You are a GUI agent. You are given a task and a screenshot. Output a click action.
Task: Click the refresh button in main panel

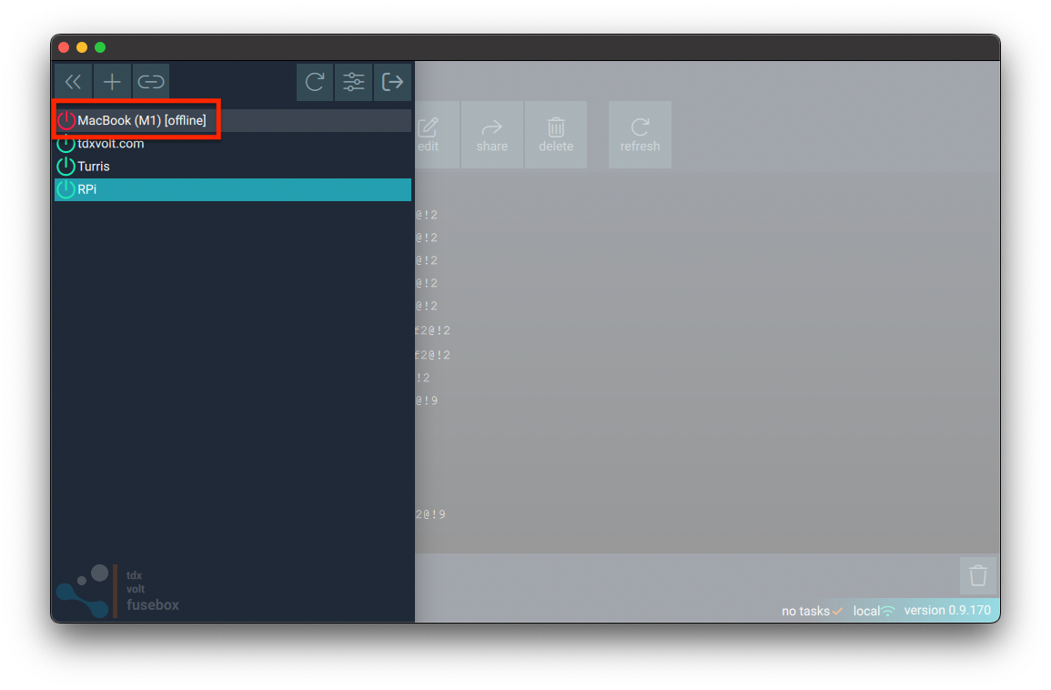coord(640,135)
